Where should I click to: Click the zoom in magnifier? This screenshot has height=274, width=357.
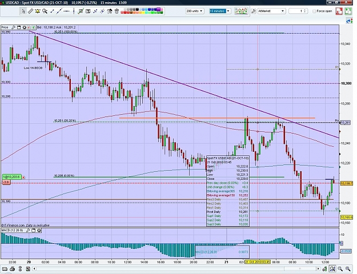point(348,269)
